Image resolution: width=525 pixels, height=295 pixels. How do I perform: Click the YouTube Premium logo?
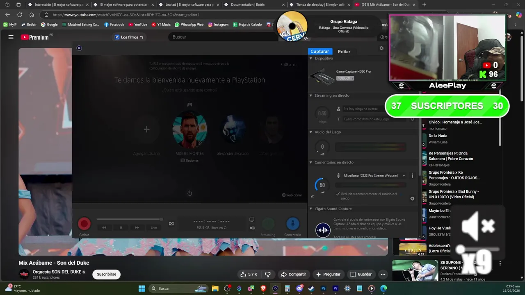click(x=35, y=37)
